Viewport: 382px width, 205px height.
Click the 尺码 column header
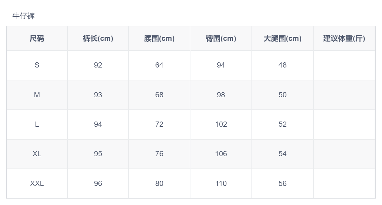(x=37, y=39)
